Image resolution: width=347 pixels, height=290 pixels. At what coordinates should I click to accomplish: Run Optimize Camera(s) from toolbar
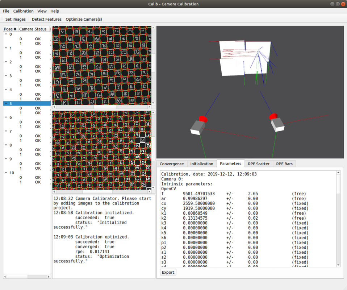pos(84,19)
